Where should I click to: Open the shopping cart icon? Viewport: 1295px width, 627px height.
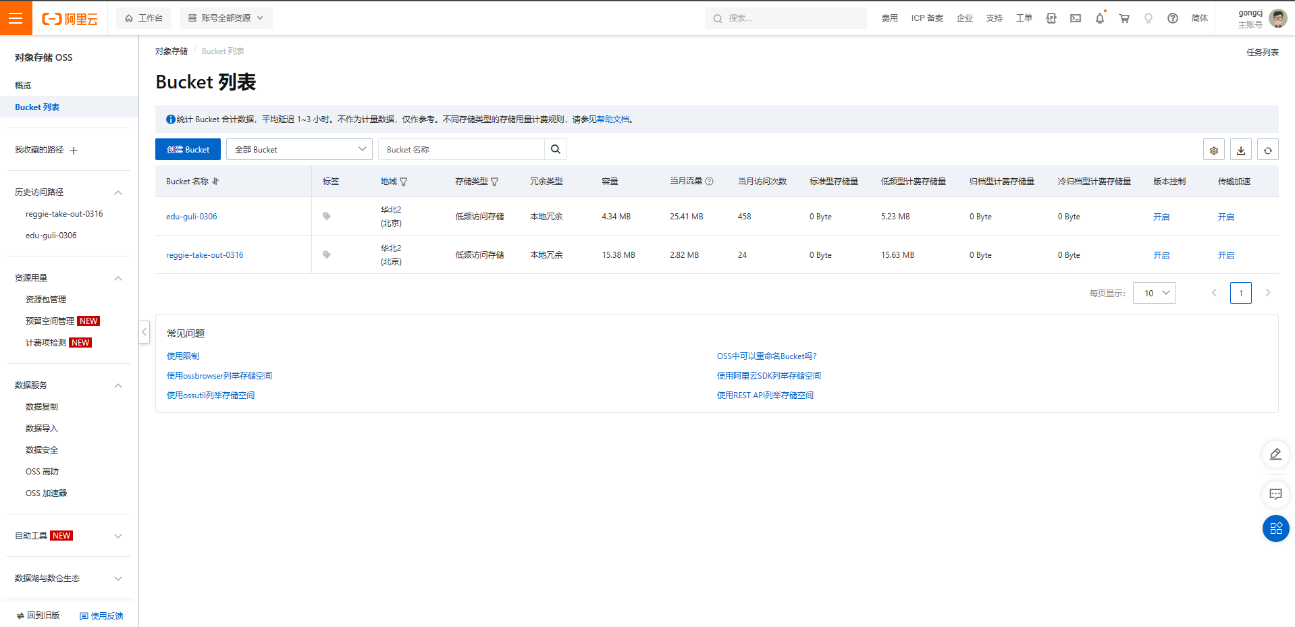(x=1124, y=18)
